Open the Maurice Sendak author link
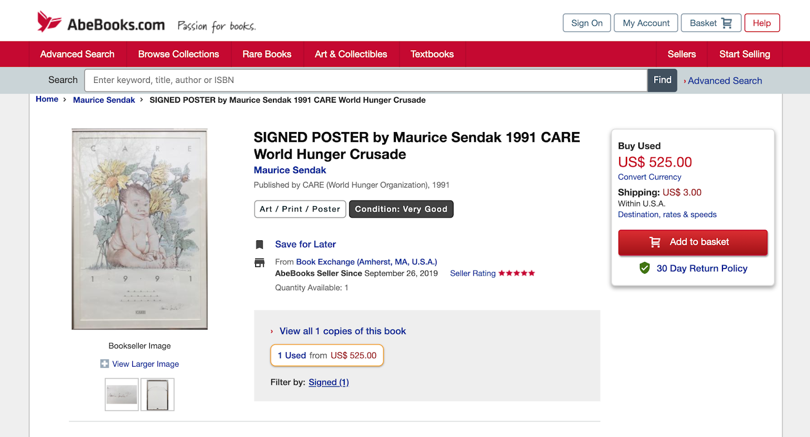 (x=290, y=170)
